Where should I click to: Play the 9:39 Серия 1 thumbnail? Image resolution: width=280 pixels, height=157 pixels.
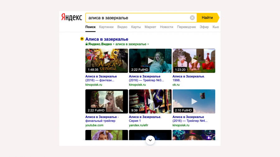tap(150, 101)
